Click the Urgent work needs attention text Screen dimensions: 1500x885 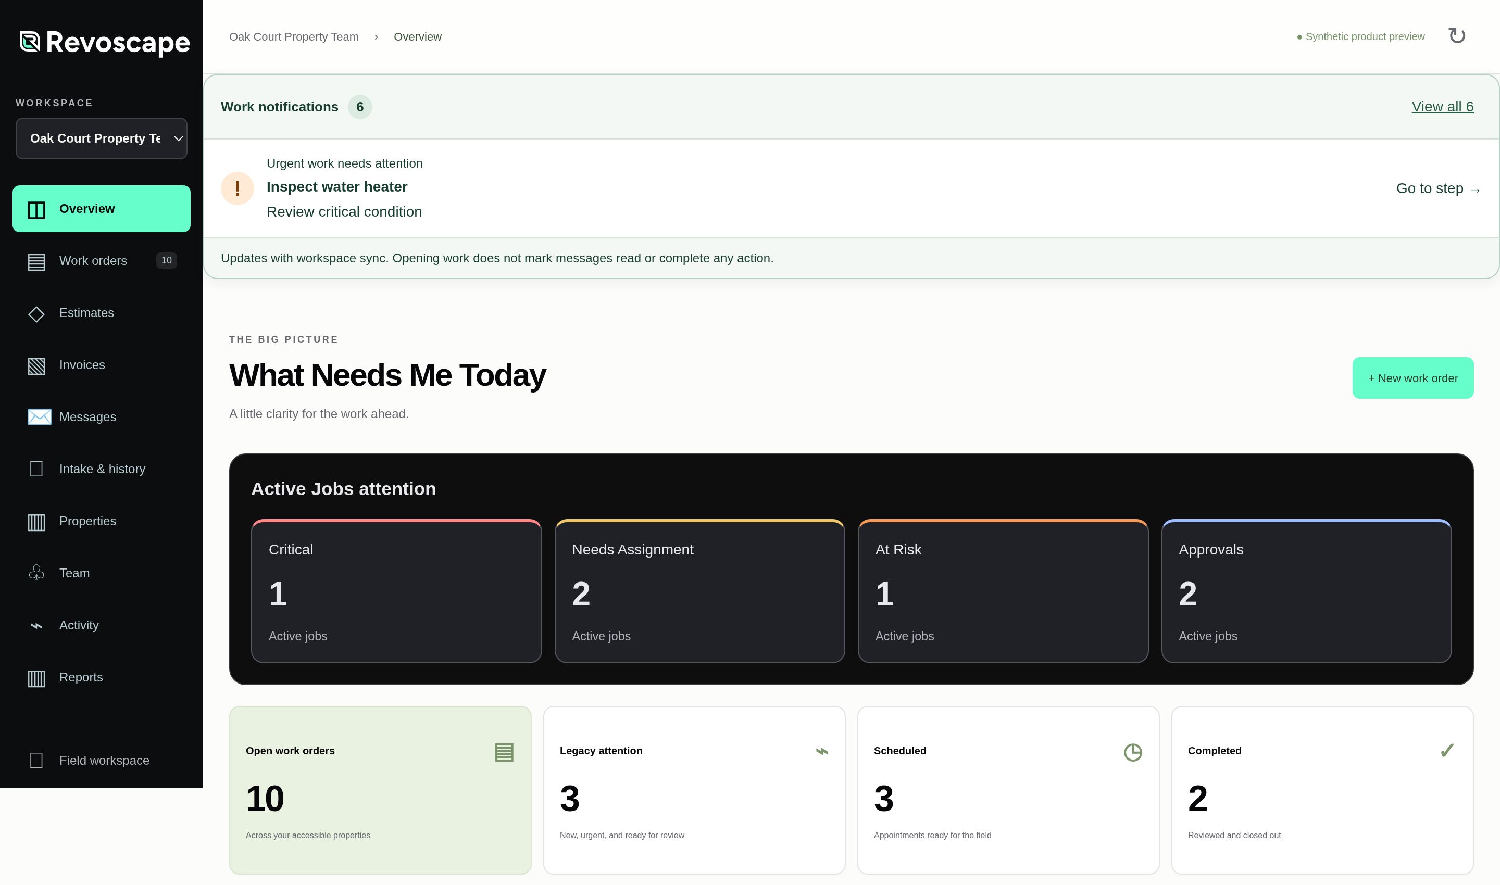344,163
